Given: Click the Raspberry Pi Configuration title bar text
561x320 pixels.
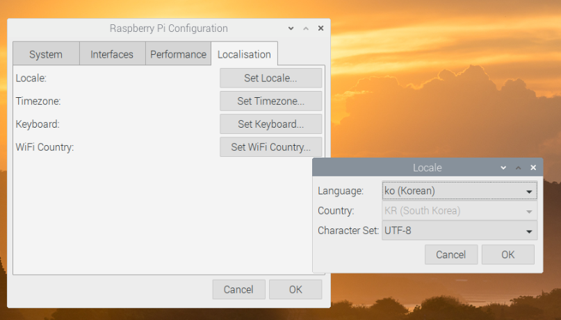Looking at the screenshot, I should 168,28.
